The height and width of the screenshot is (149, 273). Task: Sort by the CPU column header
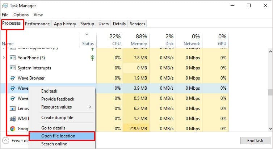tap(110, 40)
